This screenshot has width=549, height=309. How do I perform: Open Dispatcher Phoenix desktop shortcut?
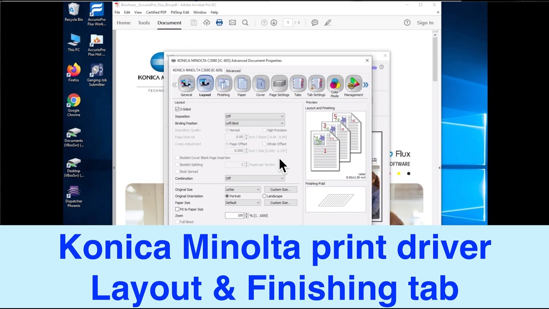coord(74,197)
